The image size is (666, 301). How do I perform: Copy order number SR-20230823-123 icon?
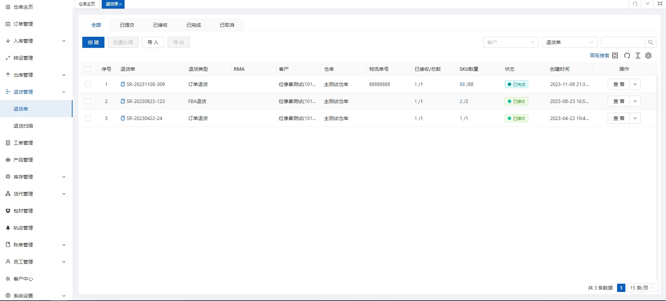[x=123, y=101]
